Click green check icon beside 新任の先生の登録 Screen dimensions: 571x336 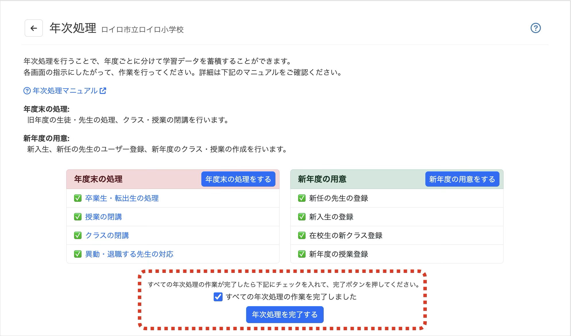point(302,198)
